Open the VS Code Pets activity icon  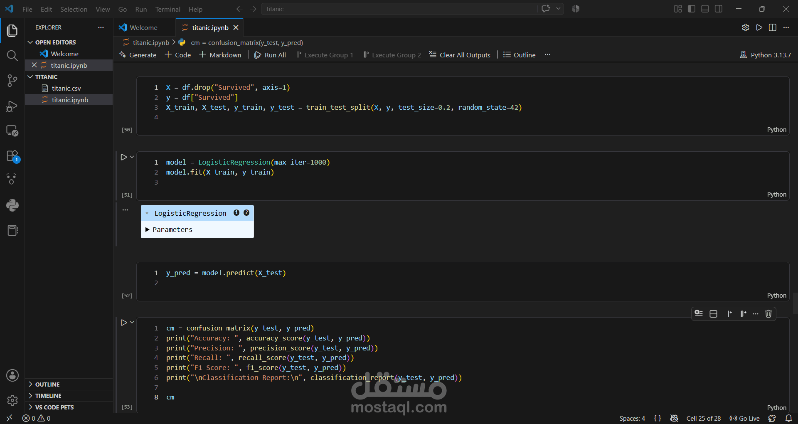(x=12, y=179)
